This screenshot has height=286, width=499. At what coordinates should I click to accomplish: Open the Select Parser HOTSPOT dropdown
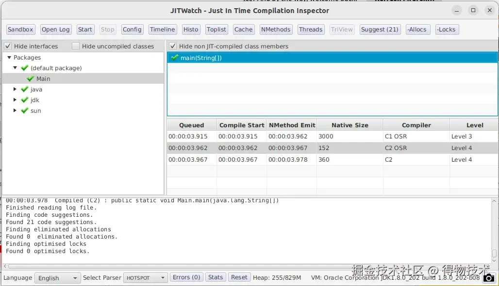pos(146,278)
